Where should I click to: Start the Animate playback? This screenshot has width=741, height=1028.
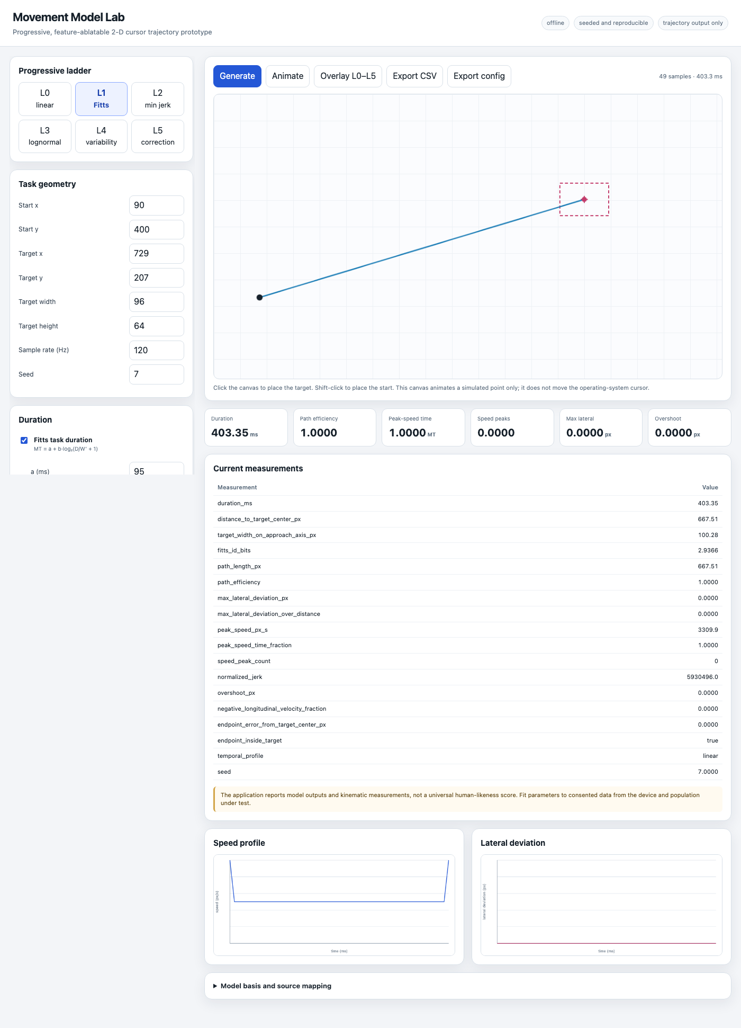click(x=287, y=76)
